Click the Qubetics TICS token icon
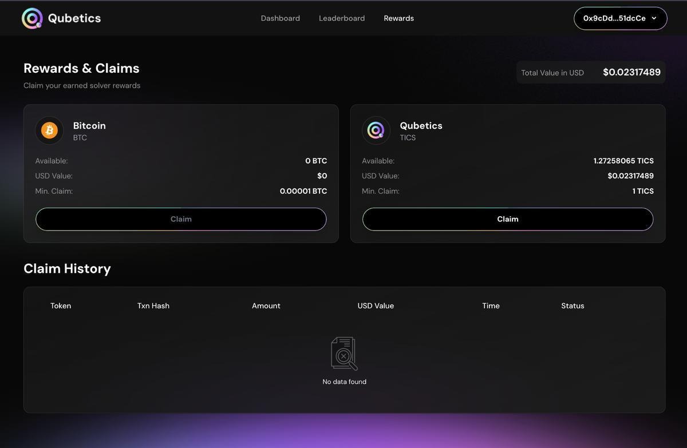Screen dimensions: 687x448 [376, 130]
